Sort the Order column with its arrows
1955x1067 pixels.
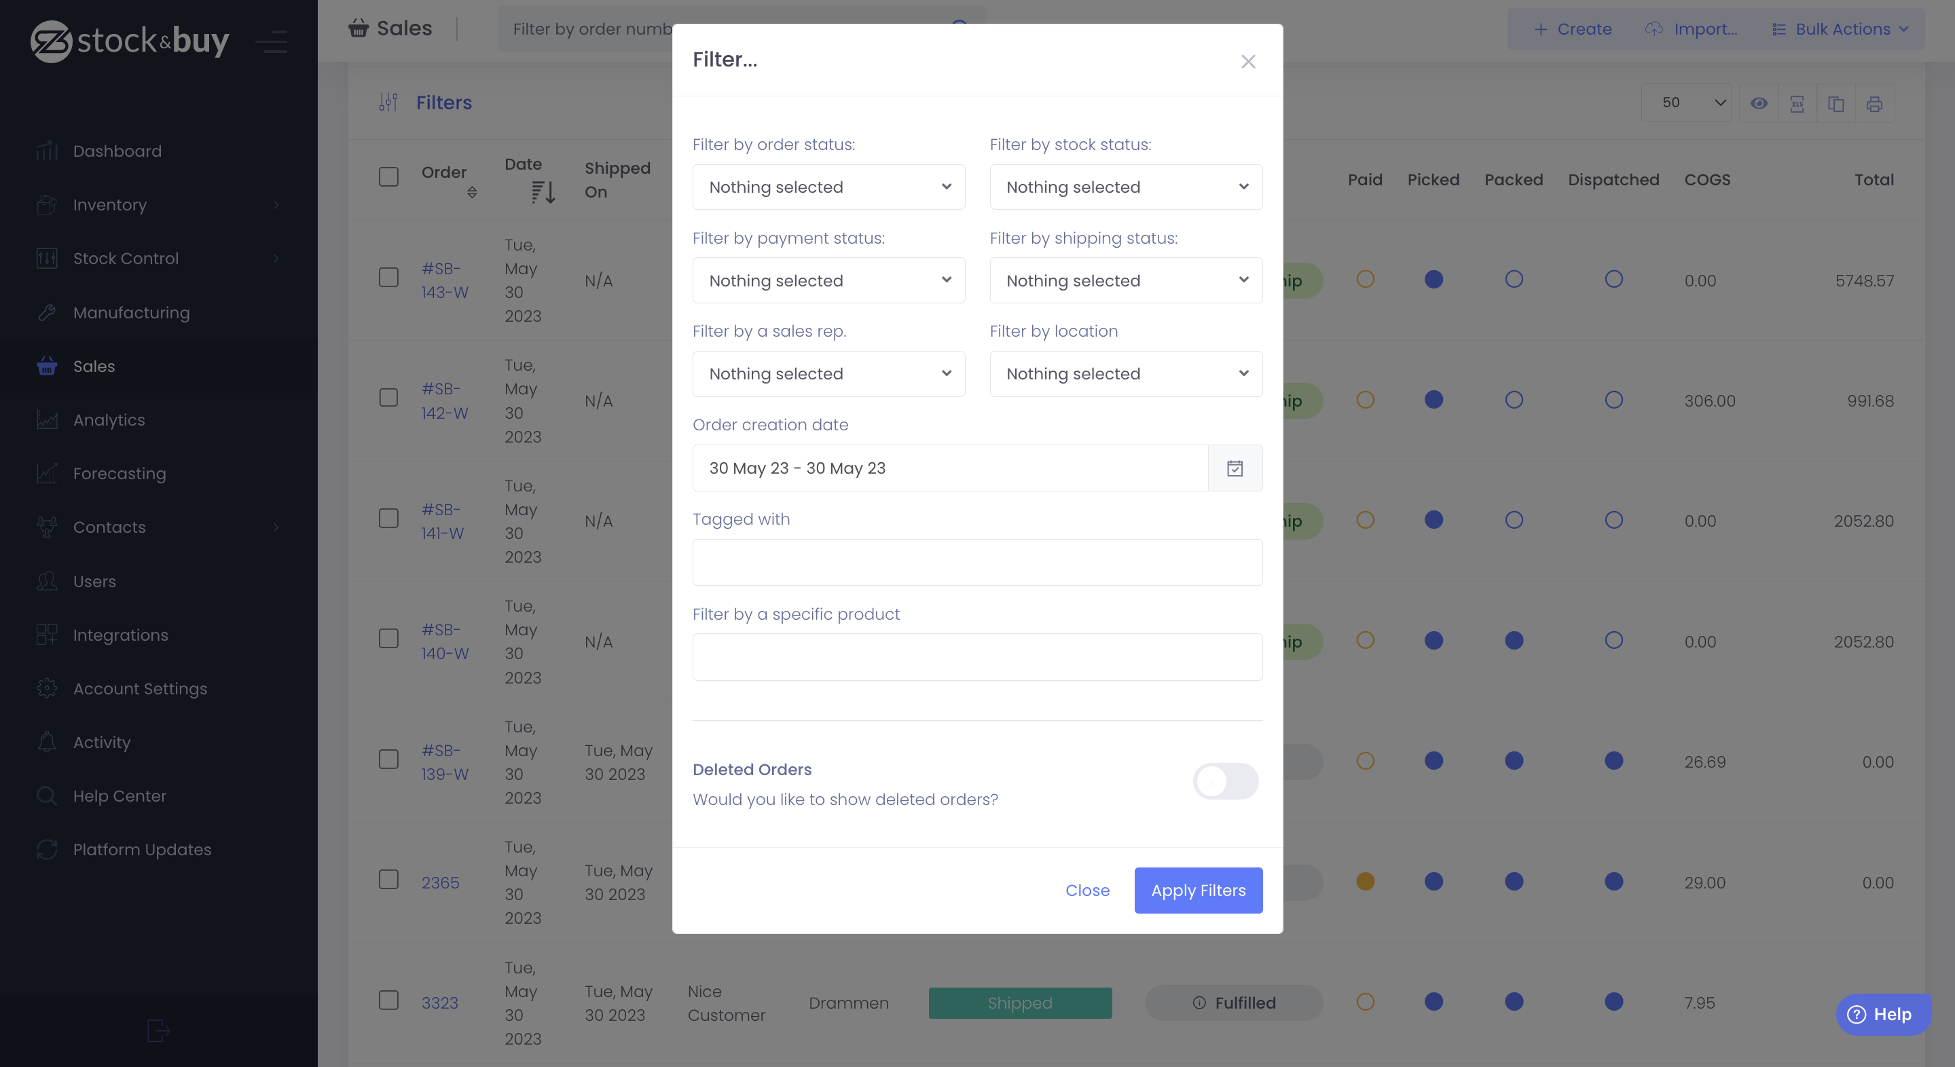(472, 193)
